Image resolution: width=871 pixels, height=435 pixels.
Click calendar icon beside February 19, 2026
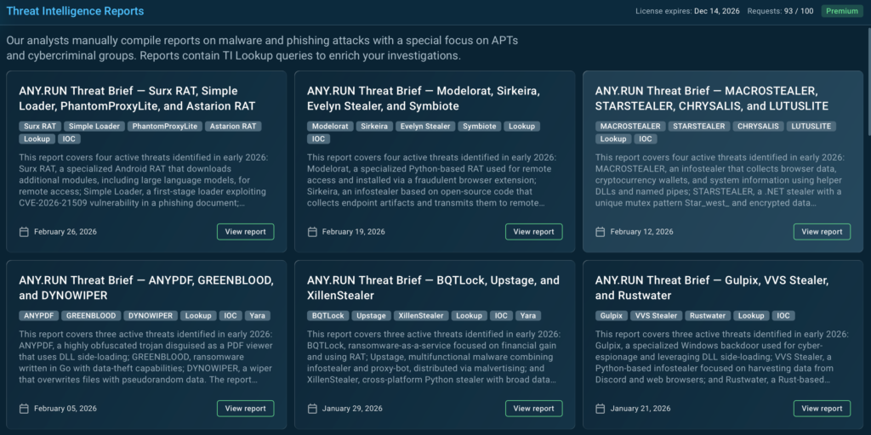click(312, 232)
